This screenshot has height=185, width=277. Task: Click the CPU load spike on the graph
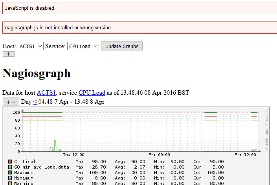pos(55,145)
